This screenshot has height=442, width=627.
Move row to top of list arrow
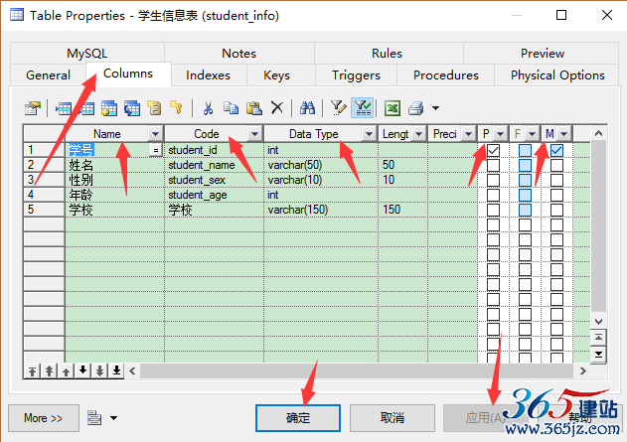(32, 371)
